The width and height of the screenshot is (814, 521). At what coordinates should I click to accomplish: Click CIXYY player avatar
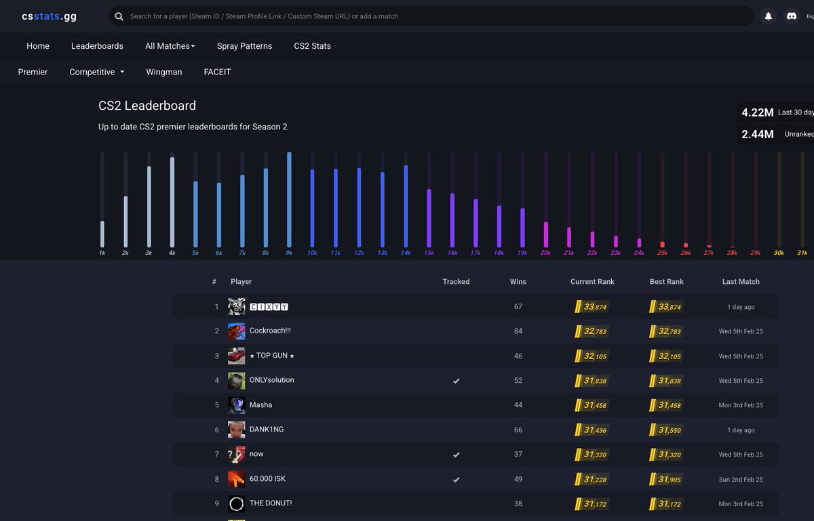pos(237,306)
